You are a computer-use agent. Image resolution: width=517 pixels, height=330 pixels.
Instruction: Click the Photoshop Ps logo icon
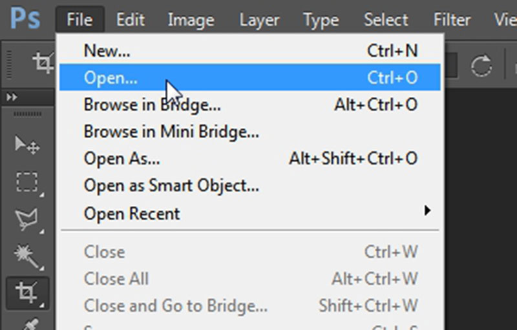click(25, 19)
